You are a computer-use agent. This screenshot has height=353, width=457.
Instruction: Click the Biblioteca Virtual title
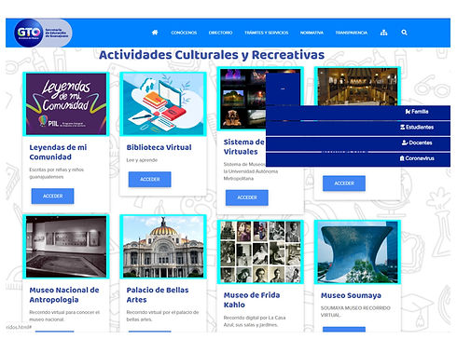pos(159,147)
